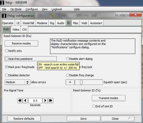Image resolution: width=143 pixels, height=123 pixels.
Task: Click the Squelch open slider handle
Action: [81, 82]
